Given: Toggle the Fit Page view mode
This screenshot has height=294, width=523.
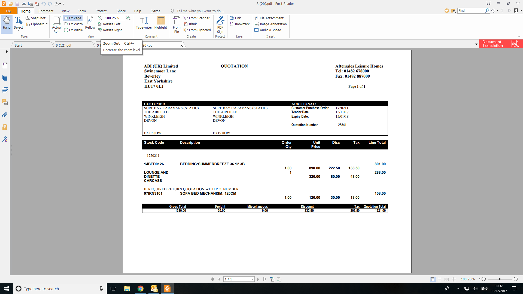Looking at the screenshot, I should (x=73, y=18).
